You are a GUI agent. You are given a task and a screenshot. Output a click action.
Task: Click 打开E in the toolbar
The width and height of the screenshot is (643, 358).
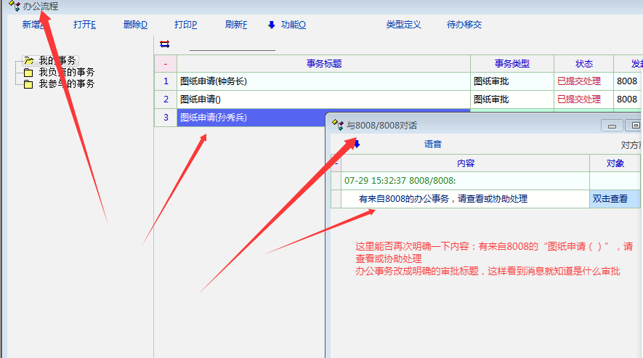point(84,25)
